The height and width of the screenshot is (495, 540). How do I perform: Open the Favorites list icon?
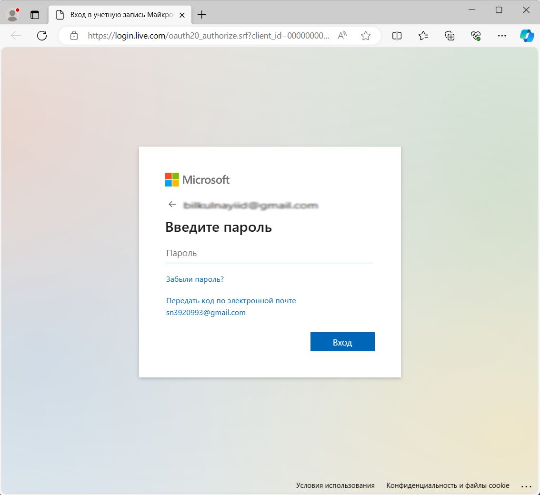click(x=423, y=35)
